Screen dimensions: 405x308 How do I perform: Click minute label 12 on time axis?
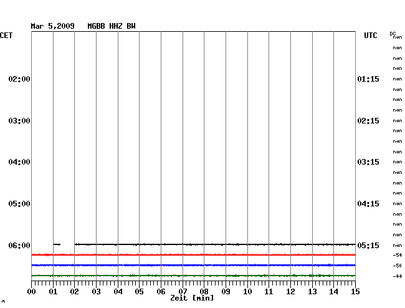pos(290,292)
